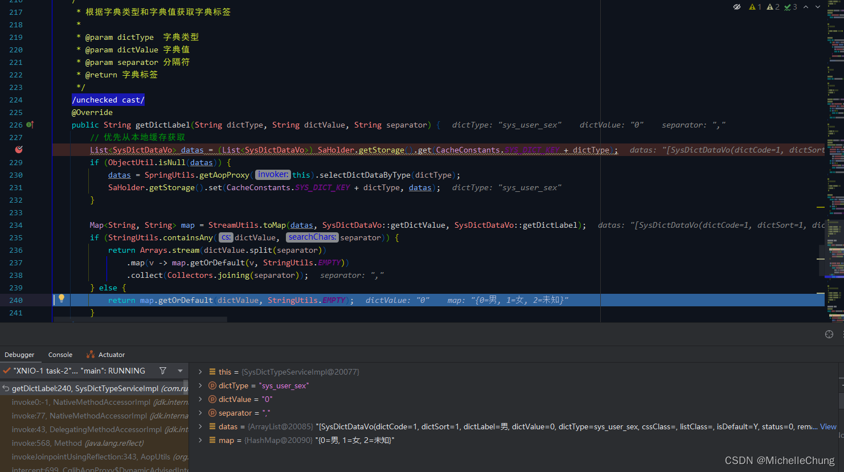Click the find-in-code target icon below the editor
844x472 pixels.
pyautogui.click(x=829, y=334)
